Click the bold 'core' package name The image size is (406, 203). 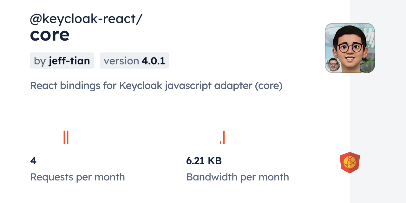(50, 35)
